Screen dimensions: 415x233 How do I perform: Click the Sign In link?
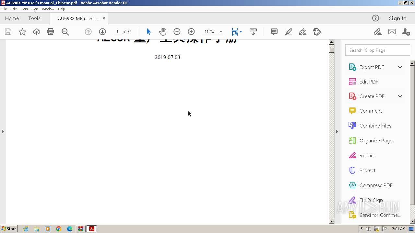[397, 18]
